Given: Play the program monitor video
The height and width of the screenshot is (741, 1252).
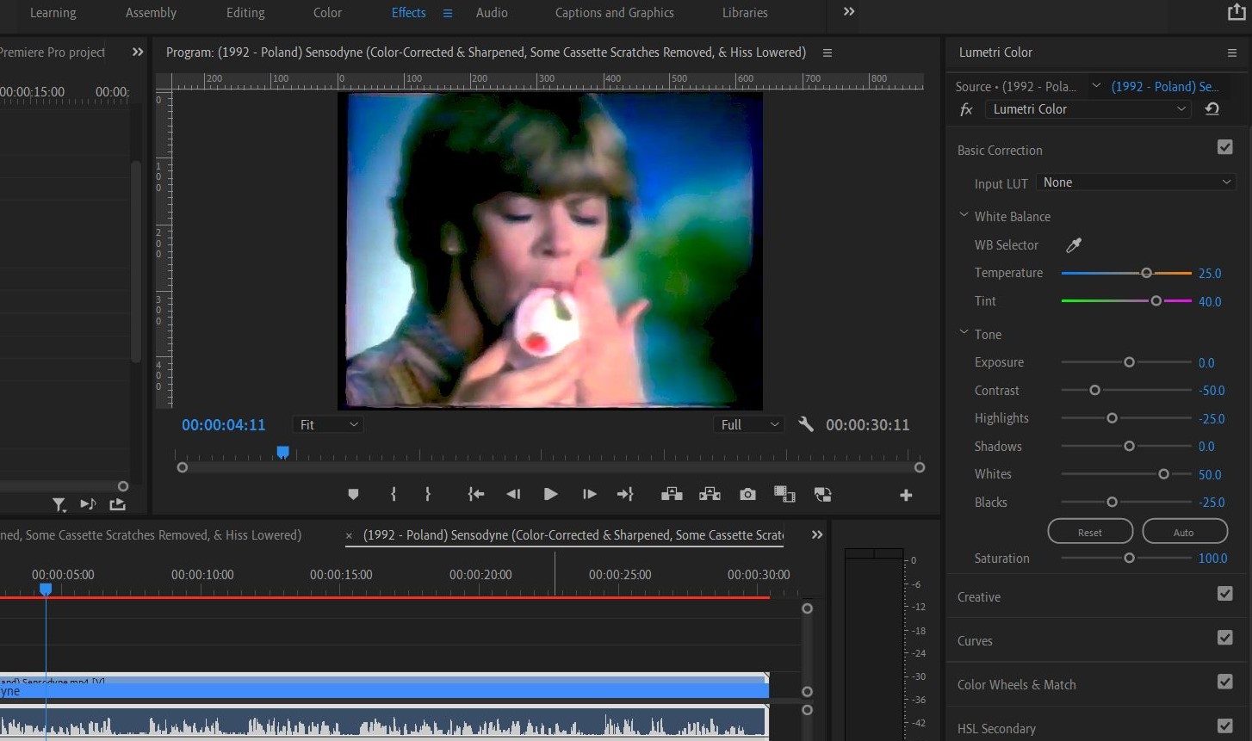Looking at the screenshot, I should point(551,494).
